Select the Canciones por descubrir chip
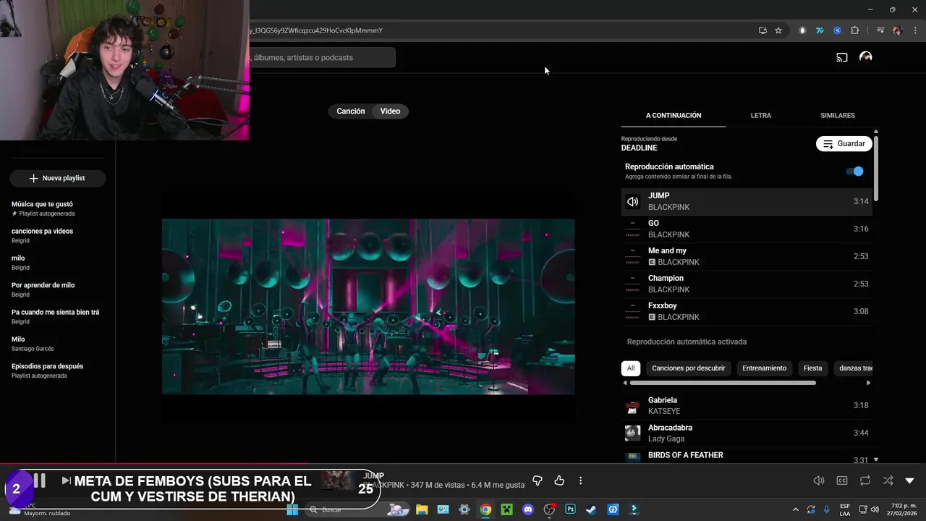Viewport: 926px width, 521px height. [x=689, y=368]
